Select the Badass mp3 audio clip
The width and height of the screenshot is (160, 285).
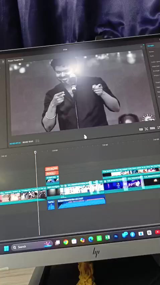pyautogui.click(x=81, y=203)
